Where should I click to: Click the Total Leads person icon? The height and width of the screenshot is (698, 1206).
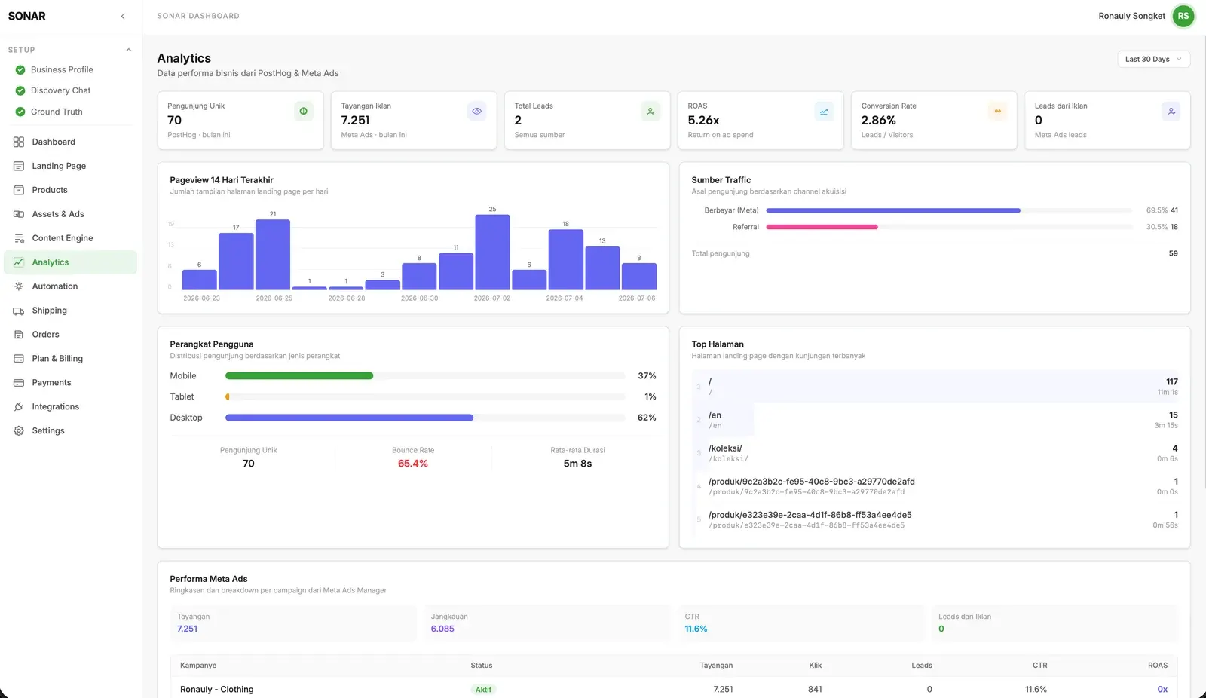(650, 112)
